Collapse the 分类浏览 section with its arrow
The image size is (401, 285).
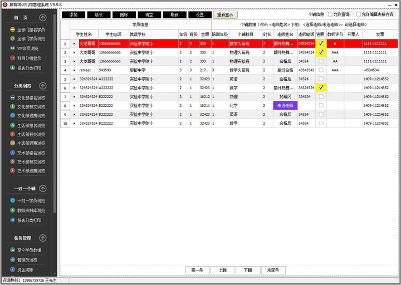tap(43, 86)
